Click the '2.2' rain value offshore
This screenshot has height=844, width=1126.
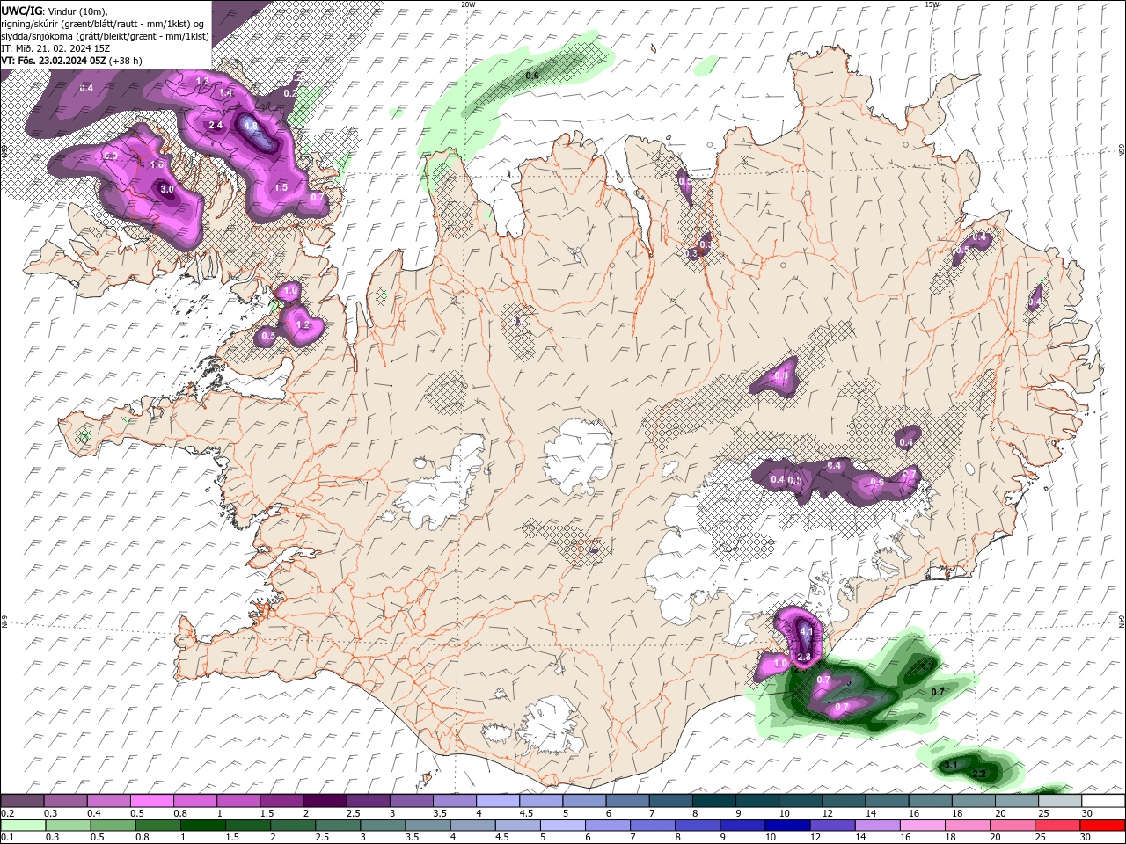[979, 774]
